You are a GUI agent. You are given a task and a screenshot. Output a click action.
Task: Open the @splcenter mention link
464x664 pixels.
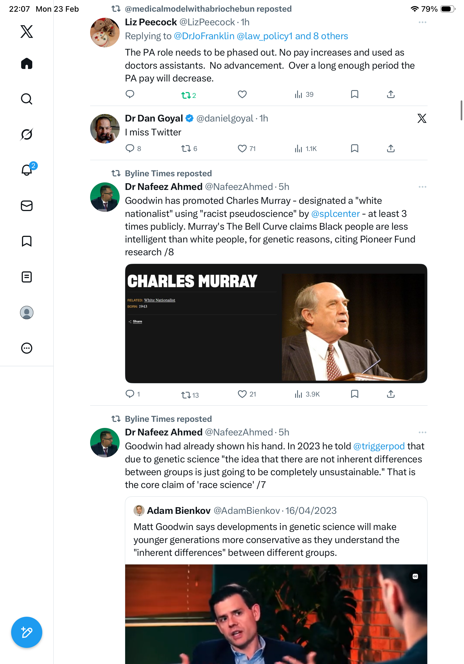(x=335, y=214)
